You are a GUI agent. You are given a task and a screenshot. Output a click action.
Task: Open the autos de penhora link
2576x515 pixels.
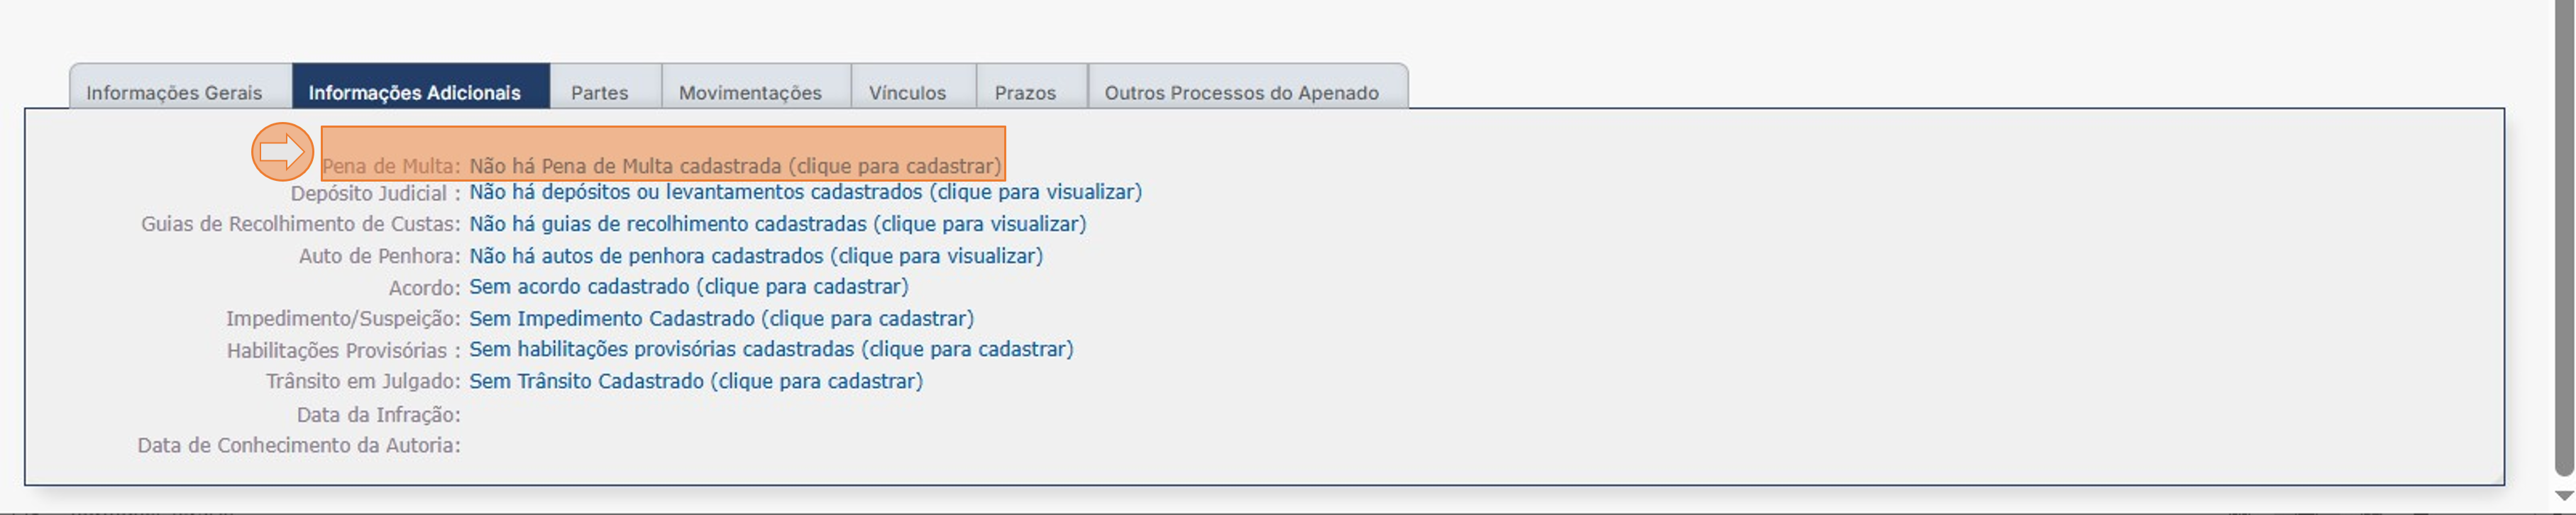click(756, 256)
